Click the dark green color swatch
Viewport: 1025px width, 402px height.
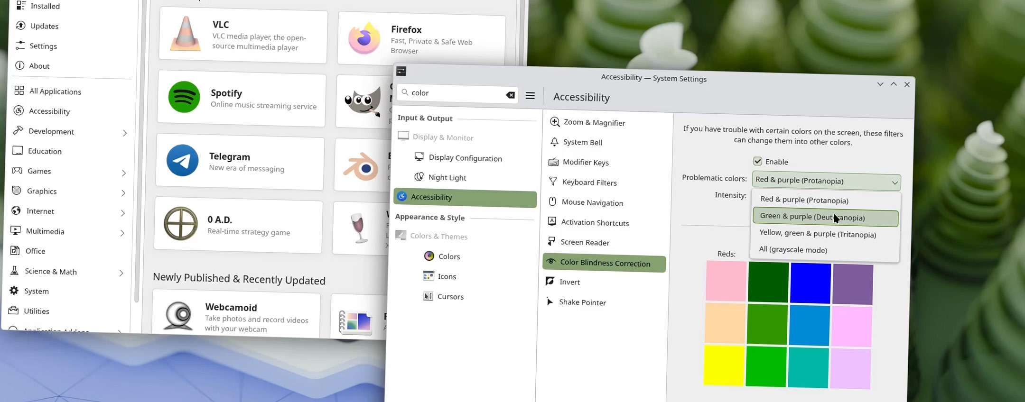tap(768, 282)
